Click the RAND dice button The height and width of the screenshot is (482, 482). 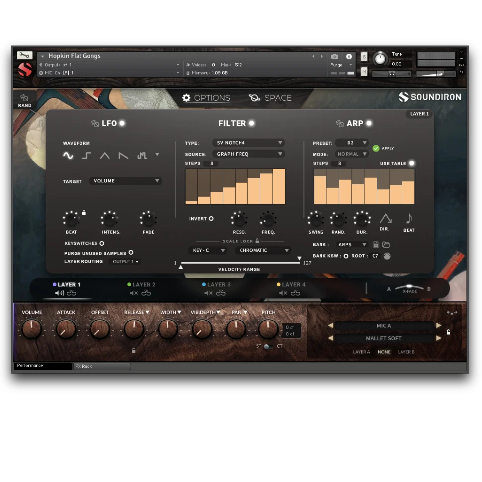coord(24,101)
